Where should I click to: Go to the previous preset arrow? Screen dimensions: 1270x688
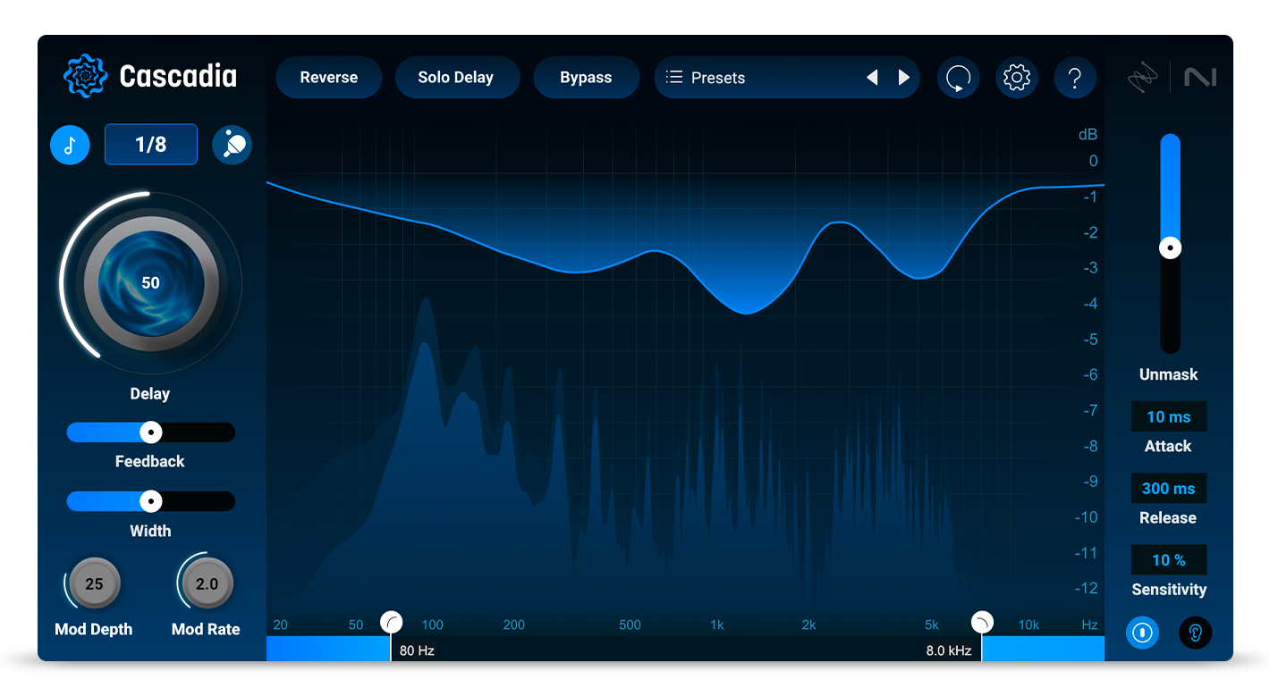[872, 78]
